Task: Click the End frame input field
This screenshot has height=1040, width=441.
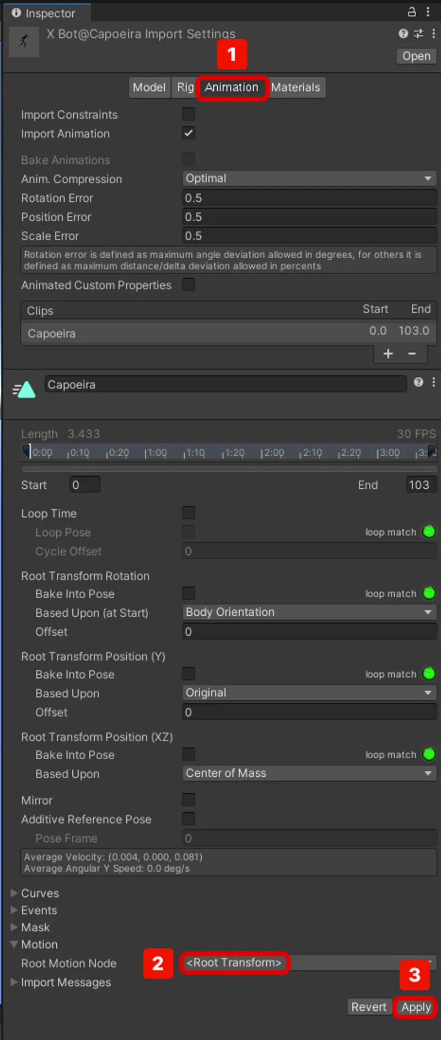Action: click(x=421, y=484)
